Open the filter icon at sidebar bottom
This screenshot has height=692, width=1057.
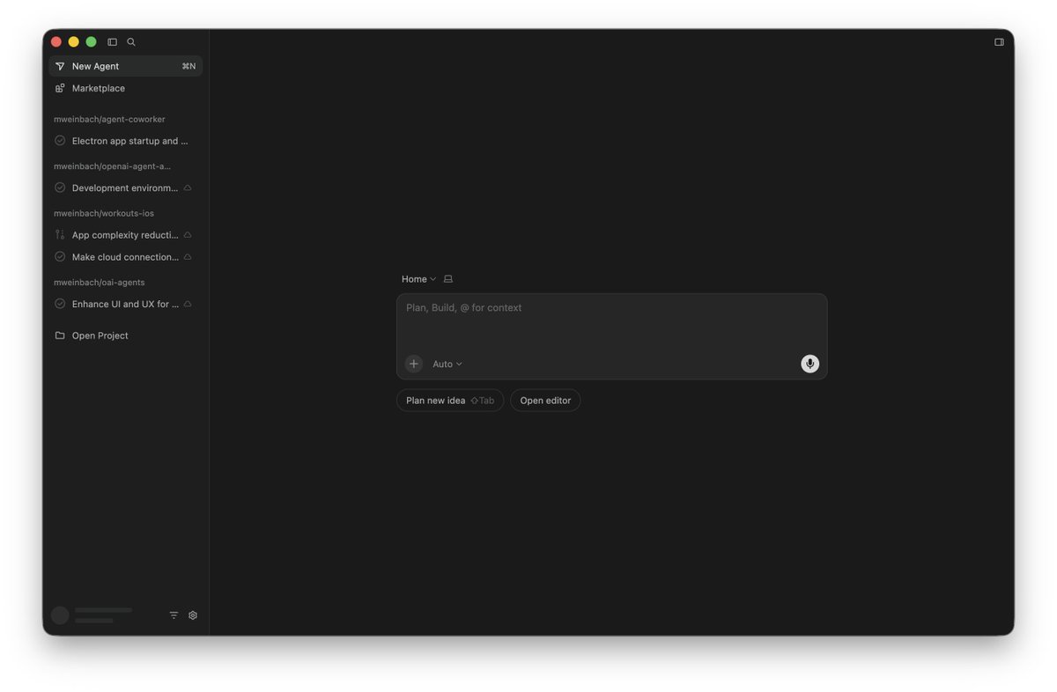click(174, 615)
